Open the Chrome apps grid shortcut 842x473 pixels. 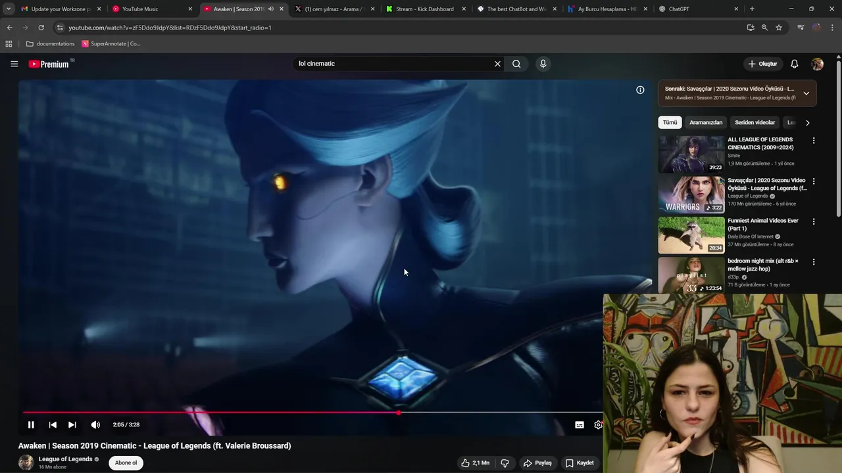pos(9,44)
